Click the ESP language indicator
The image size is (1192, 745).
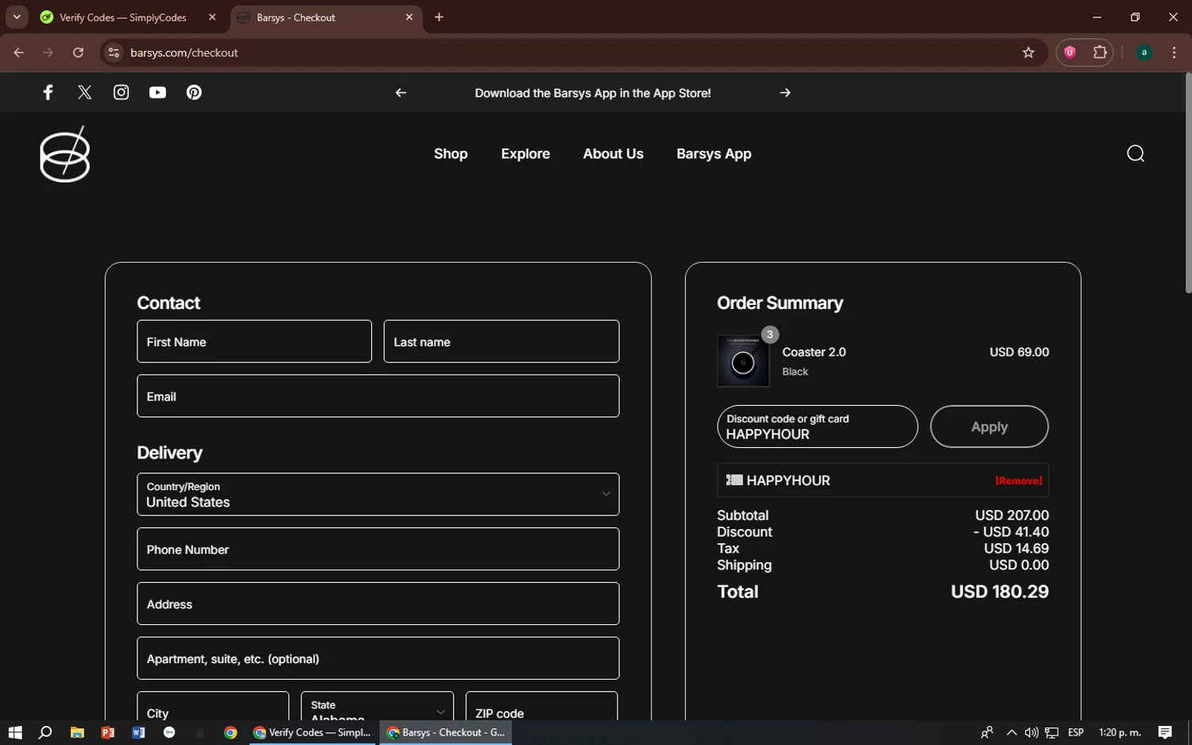coord(1076,732)
